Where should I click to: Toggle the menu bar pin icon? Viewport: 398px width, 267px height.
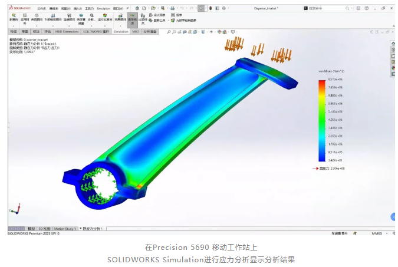[127, 8]
